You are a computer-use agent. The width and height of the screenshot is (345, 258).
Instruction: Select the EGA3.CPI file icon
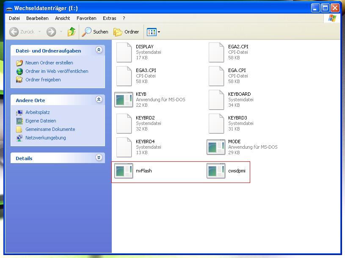coord(124,76)
